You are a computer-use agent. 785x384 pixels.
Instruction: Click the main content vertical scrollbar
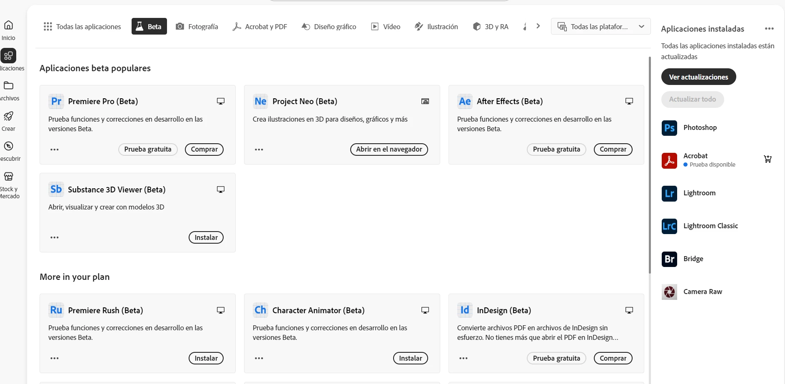(650, 165)
